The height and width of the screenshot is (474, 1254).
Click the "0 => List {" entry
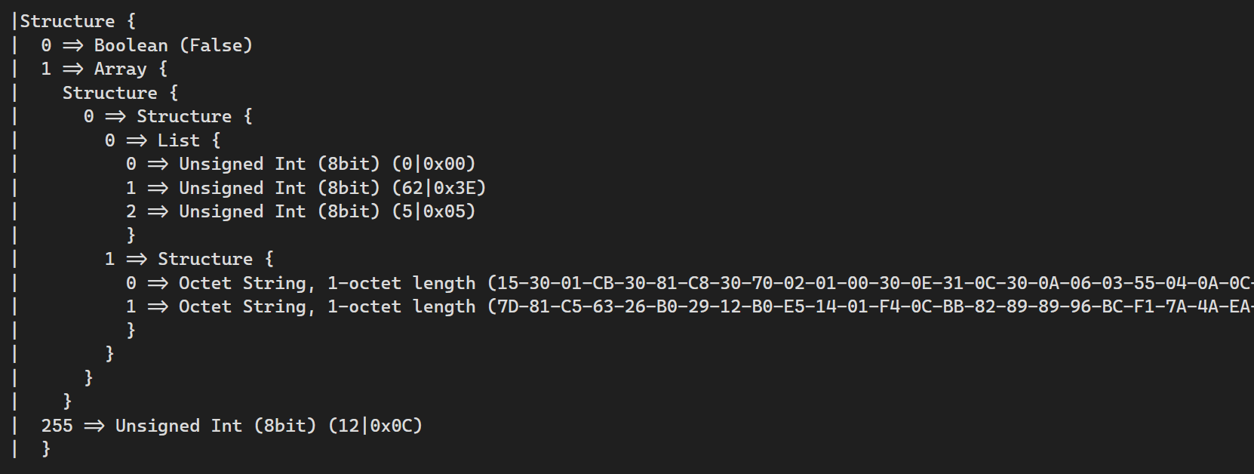(x=162, y=140)
